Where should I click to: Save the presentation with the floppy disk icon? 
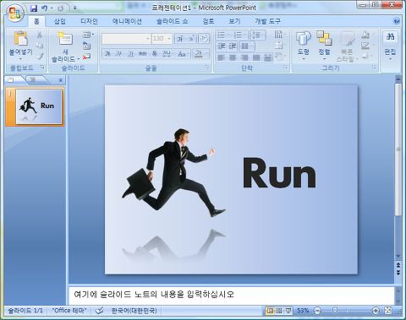[34, 8]
